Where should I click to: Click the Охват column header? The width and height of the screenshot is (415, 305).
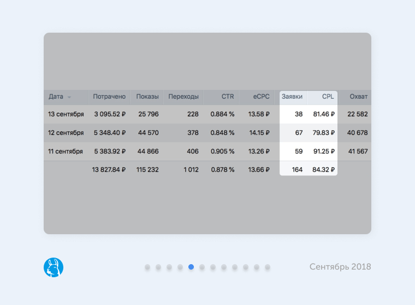coord(358,97)
